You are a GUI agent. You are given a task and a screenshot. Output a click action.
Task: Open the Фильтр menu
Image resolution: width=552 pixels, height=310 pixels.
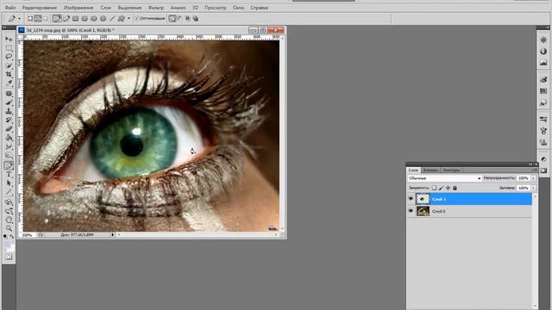tap(155, 8)
